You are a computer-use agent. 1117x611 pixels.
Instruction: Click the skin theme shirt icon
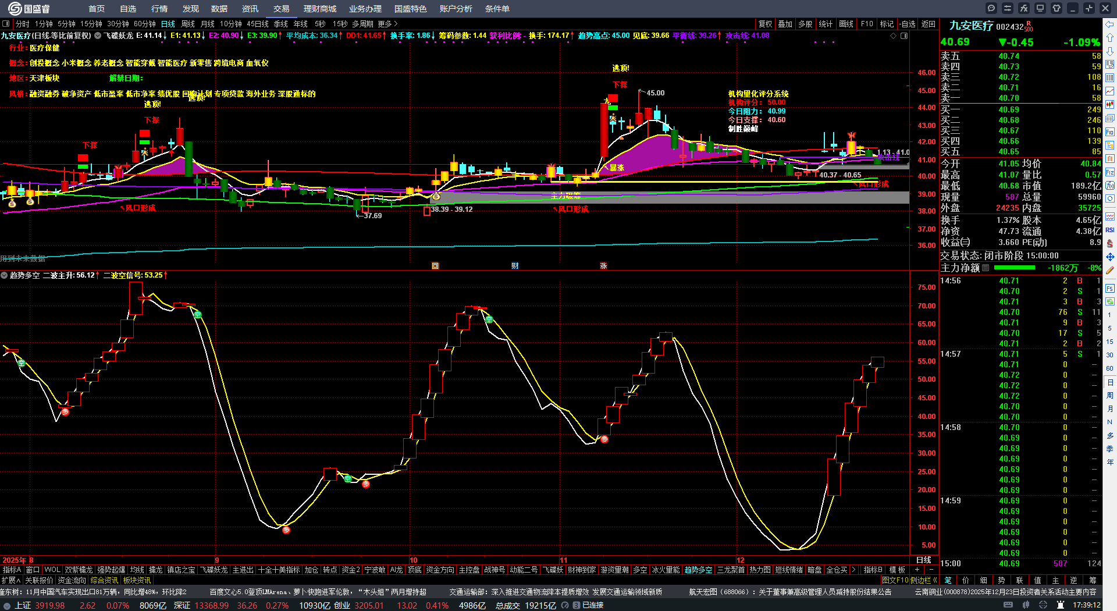1056,8
